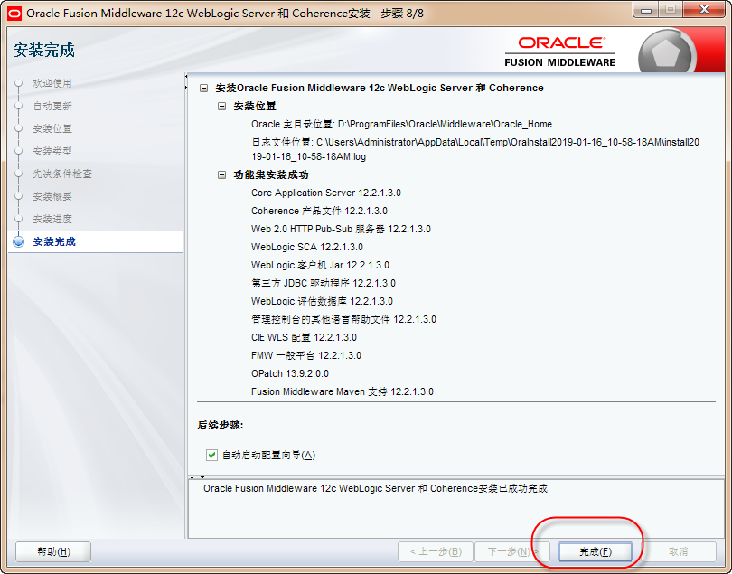Screen dimensions: 732x574
Task: Select 管理控制台的其他语言帮助文件 row
Action: tap(343, 319)
